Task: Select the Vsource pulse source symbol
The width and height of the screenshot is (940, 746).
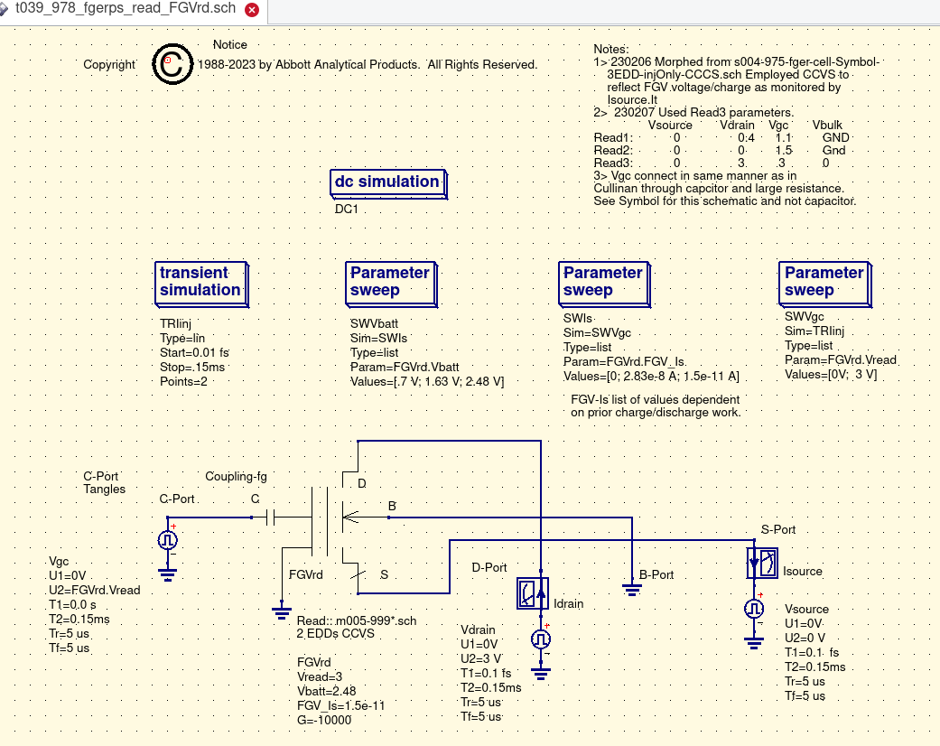Action: tap(753, 609)
